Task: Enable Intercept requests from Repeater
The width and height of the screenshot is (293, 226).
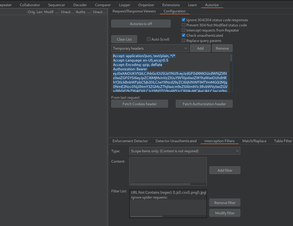Action: click(x=184, y=30)
